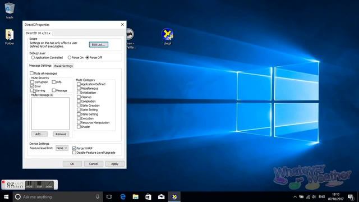The width and height of the screenshot is (359, 202).
Task: Select Force Off debug layer option
Action: click(94, 57)
